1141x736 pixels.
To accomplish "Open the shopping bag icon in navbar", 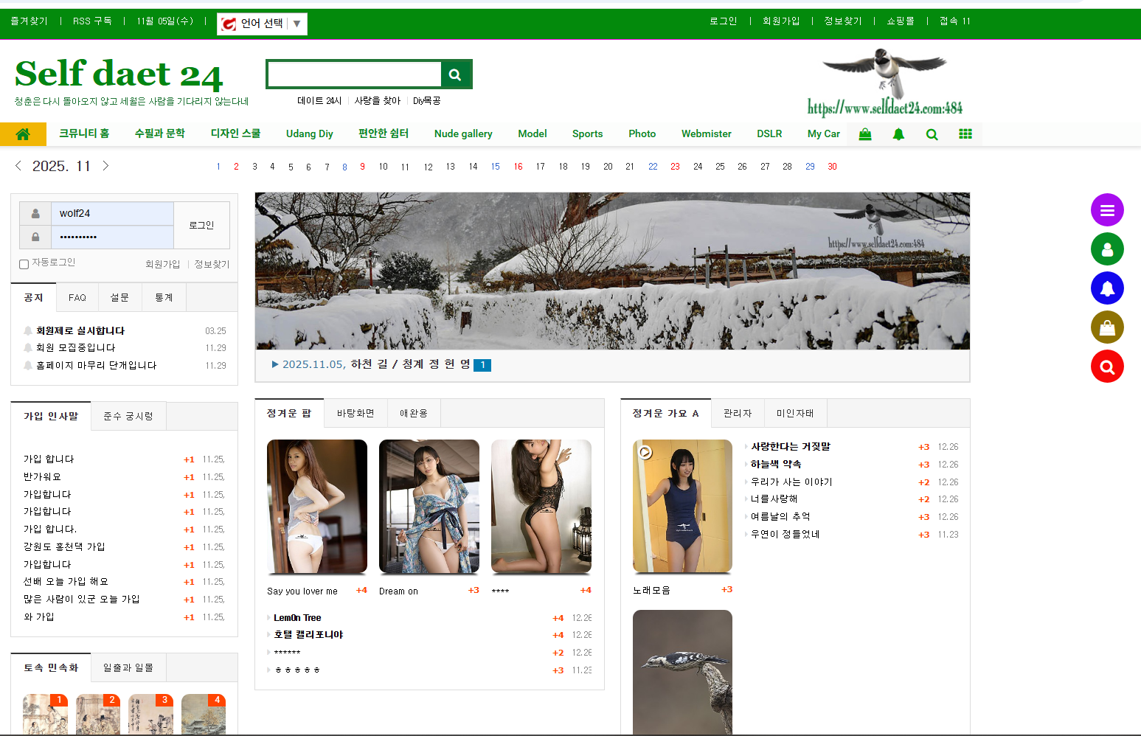I will [865, 134].
